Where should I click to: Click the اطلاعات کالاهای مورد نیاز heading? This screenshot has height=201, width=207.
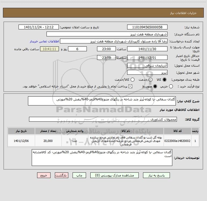coord(180,110)
